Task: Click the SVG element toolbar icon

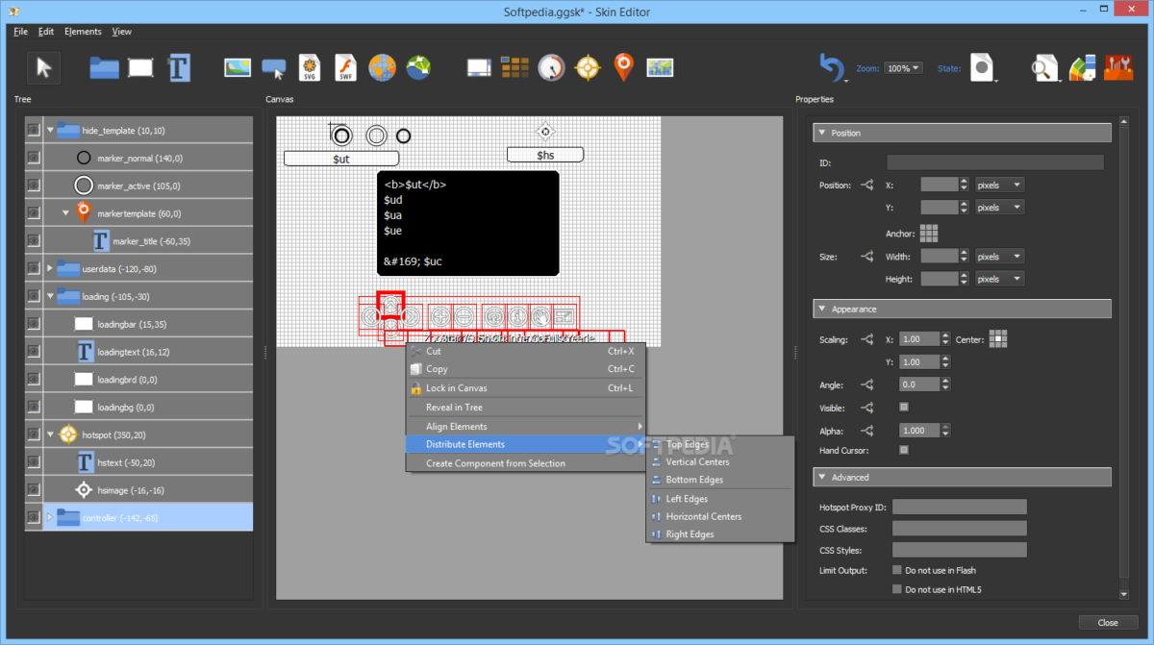Action: point(310,67)
